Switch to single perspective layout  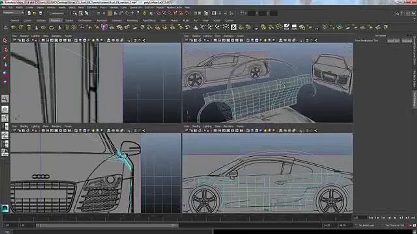tap(5, 110)
